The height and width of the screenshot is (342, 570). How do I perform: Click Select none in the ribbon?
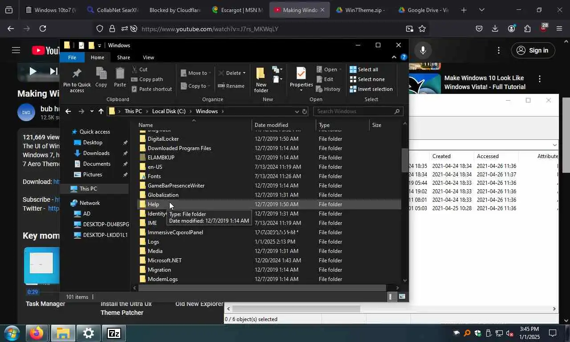367,79
